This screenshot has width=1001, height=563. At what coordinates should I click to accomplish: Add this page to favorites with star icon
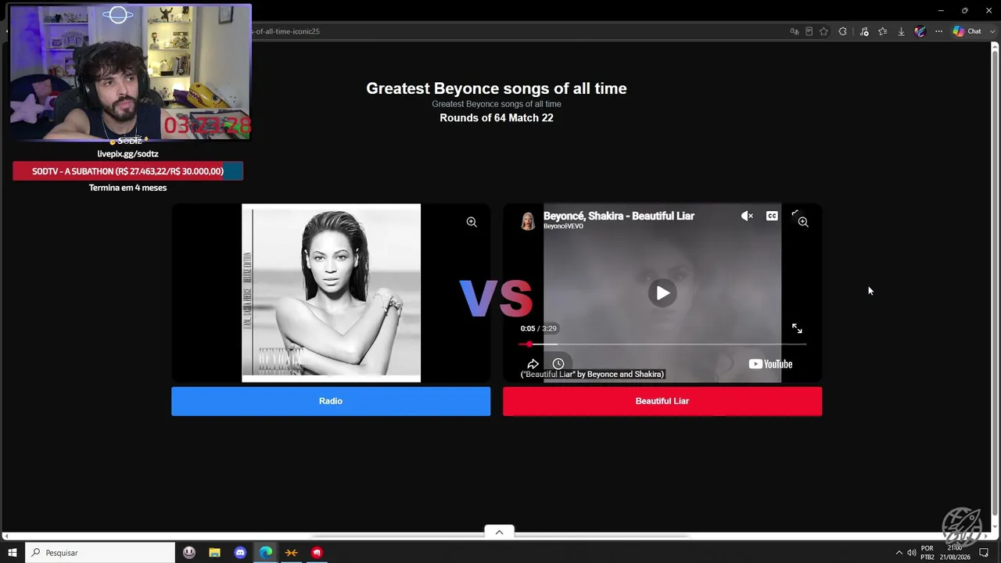point(823,31)
